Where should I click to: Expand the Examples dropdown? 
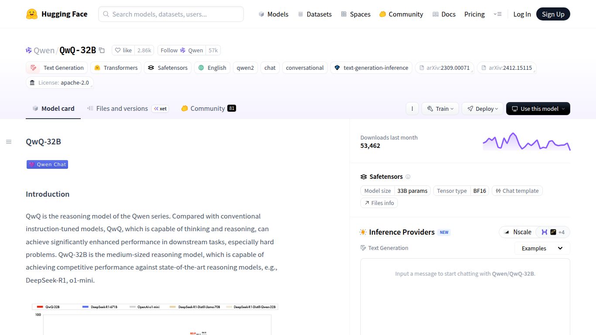pyautogui.click(x=542, y=248)
